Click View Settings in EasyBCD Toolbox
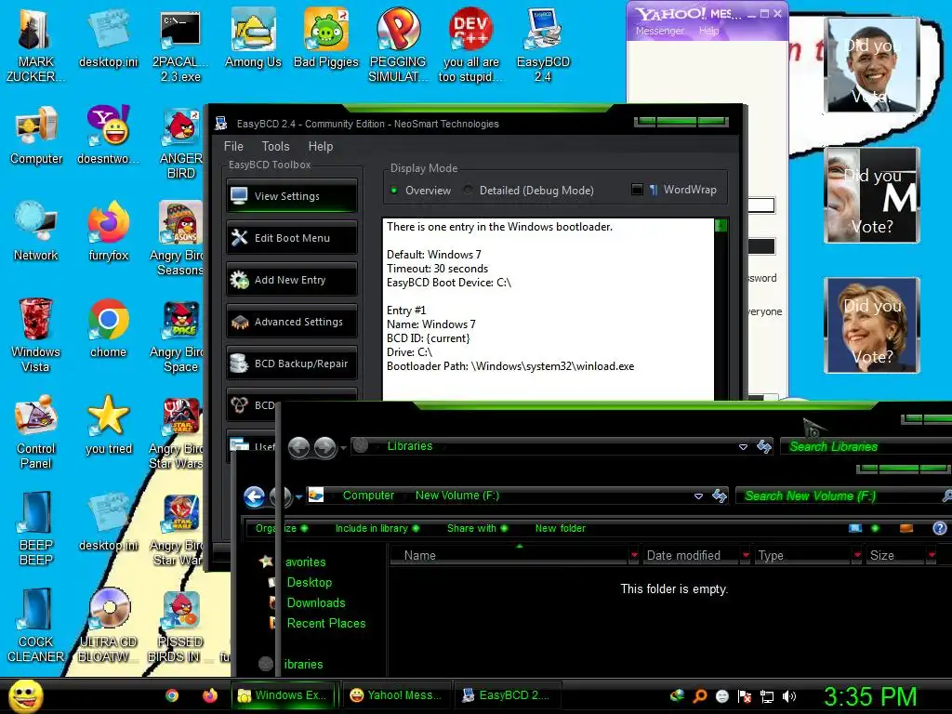Screen dimensions: 952x714 pyautogui.click(x=291, y=195)
